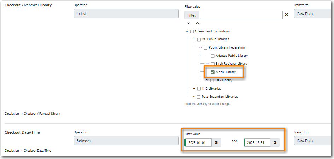Collapse the Green Land Consortium node
This screenshot has height=159, width=334.
[x=187, y=31]
